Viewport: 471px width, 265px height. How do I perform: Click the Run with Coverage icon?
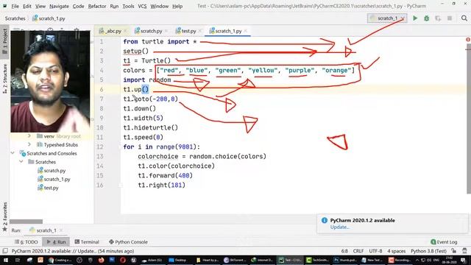pyautogui.click(x=438, y=18)
